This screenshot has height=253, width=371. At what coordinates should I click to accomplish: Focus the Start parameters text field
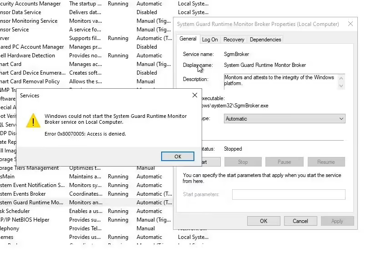coord(288,195)
